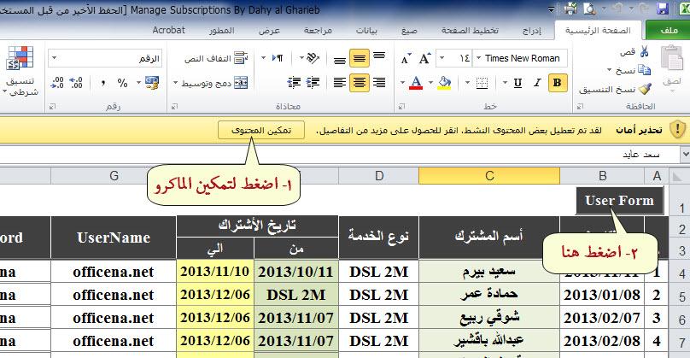
Task: Expand the Copy (نسخ) dropdown arrow
Action: click(x=610, y=70)
